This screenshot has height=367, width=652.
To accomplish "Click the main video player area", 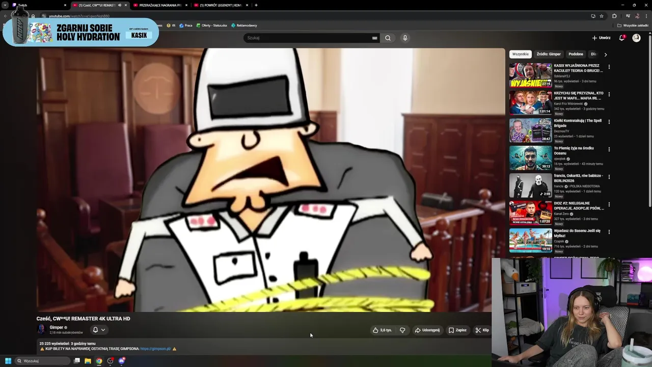I will tap(270, 179).
